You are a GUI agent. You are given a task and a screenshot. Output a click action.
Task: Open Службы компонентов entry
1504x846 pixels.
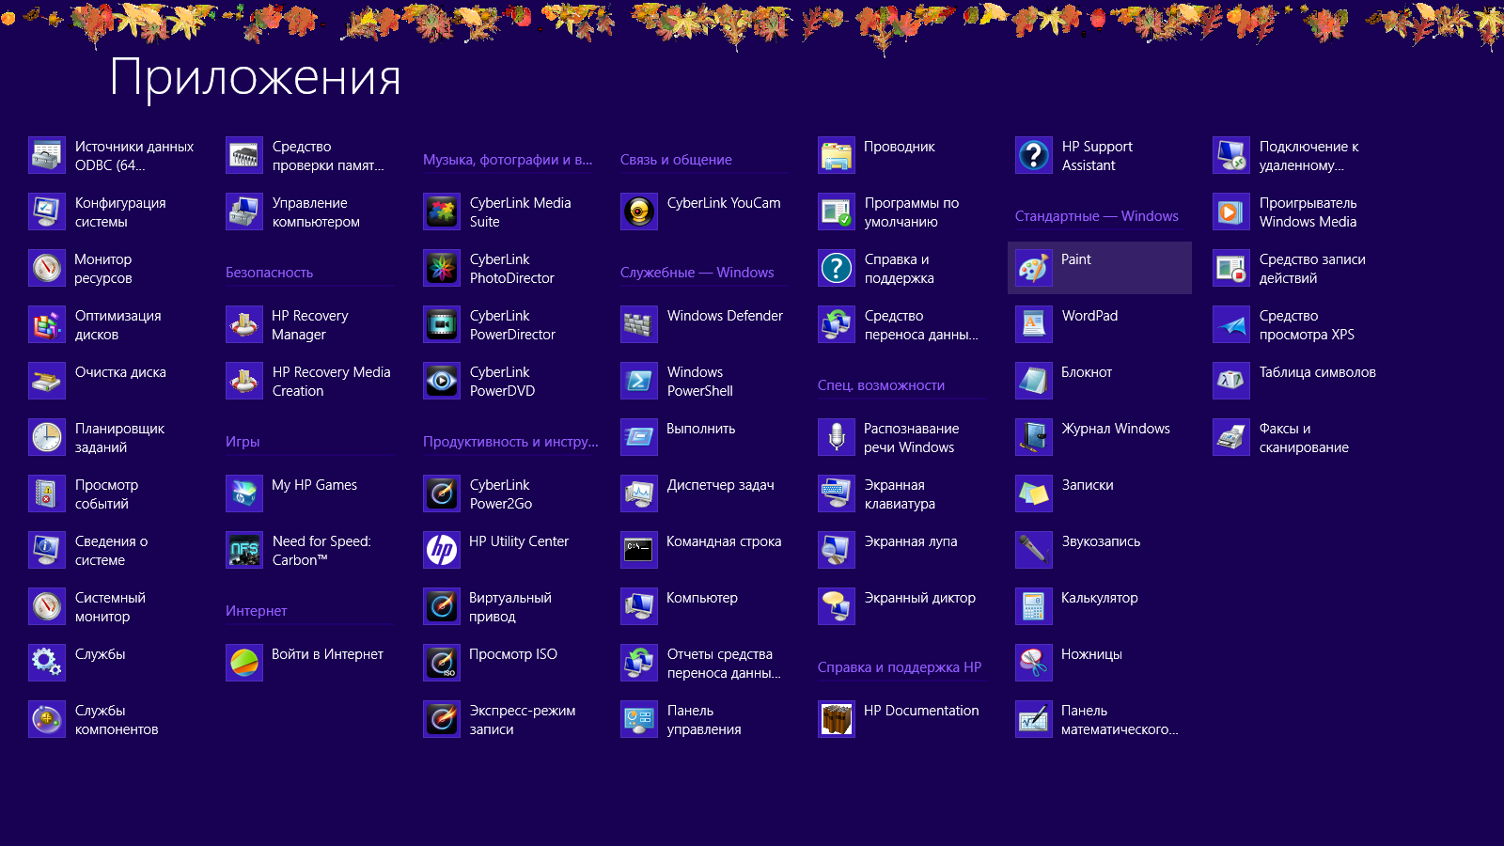95,719
